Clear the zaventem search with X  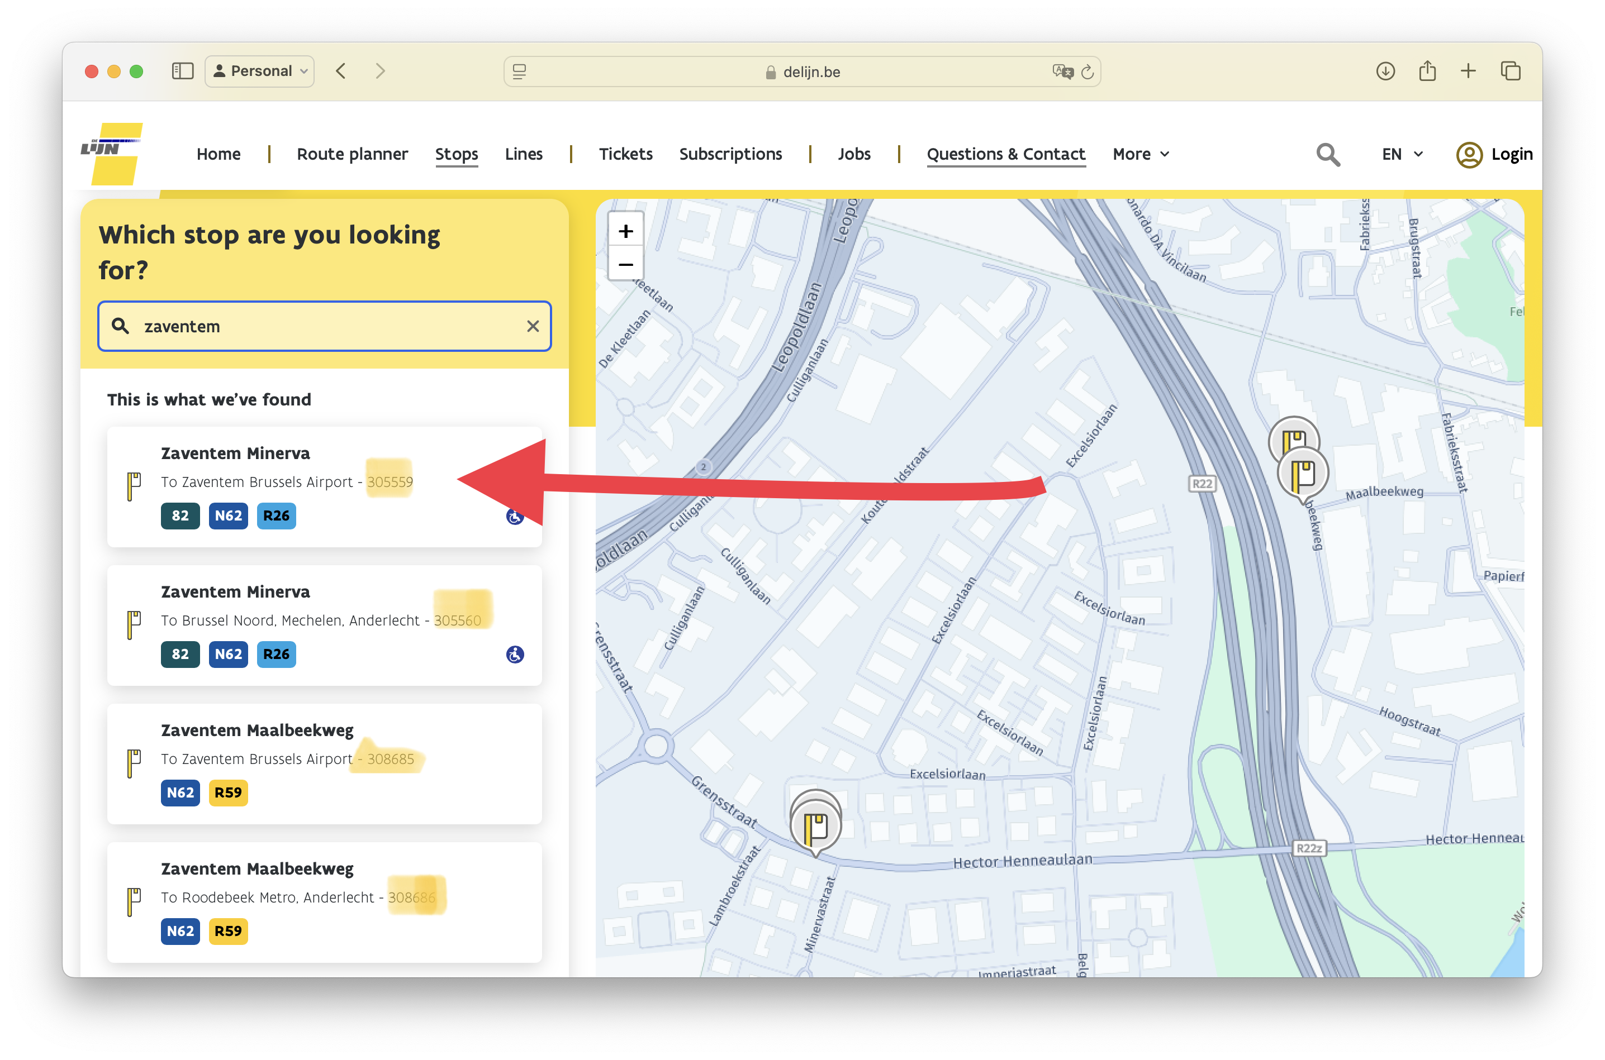pyautogui.click(x=533, y=327)
